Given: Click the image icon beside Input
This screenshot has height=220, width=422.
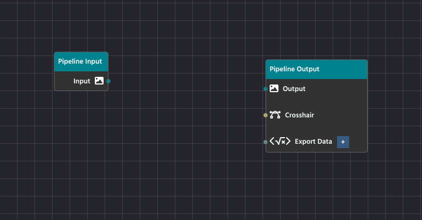Looking at the screenshot, I should click(x=99, y=81).
